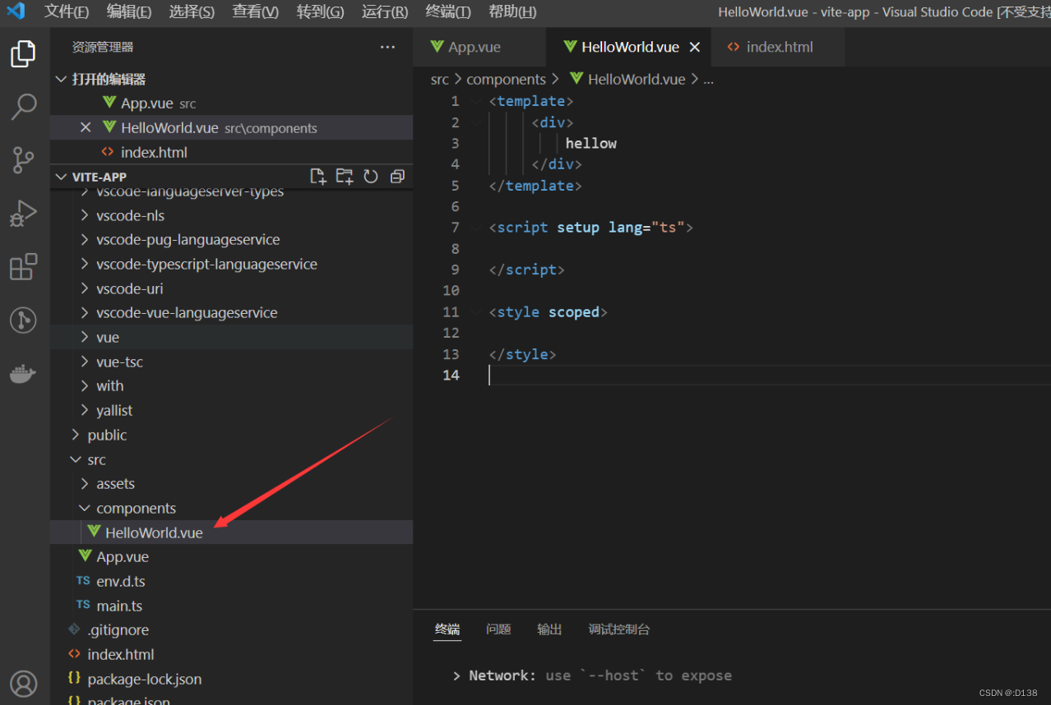This screenshot has height=705, width=1051.
Task: Switch to the 输出 panel tab
Action: coord(549,629)
